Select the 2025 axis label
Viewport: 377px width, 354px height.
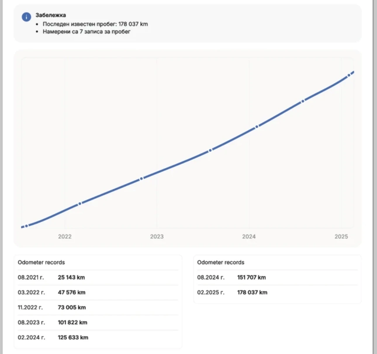pos(341,236)
